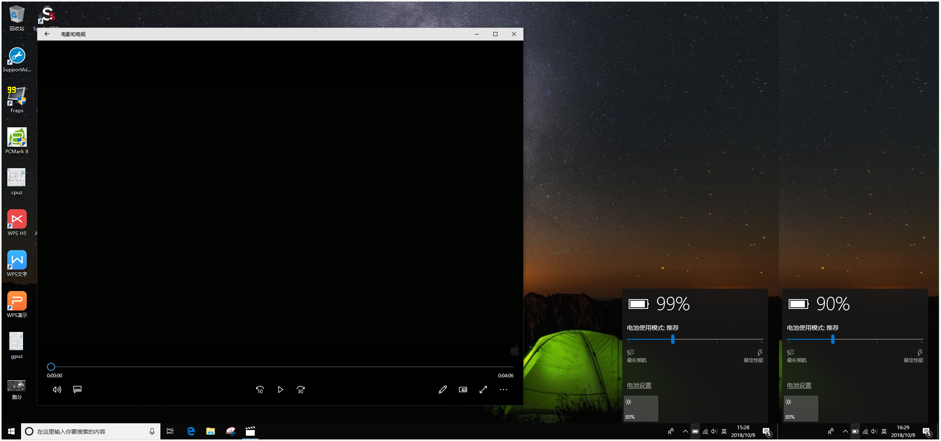The image size is (941, 441).
Task: Click the play button in the video player
Action: [280, 390]
